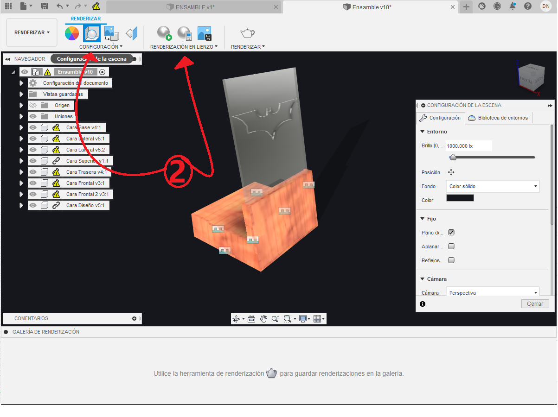The image size is (558, 417).
Task: Enable the Reflejos checkbox
Action: coord(451,260)
